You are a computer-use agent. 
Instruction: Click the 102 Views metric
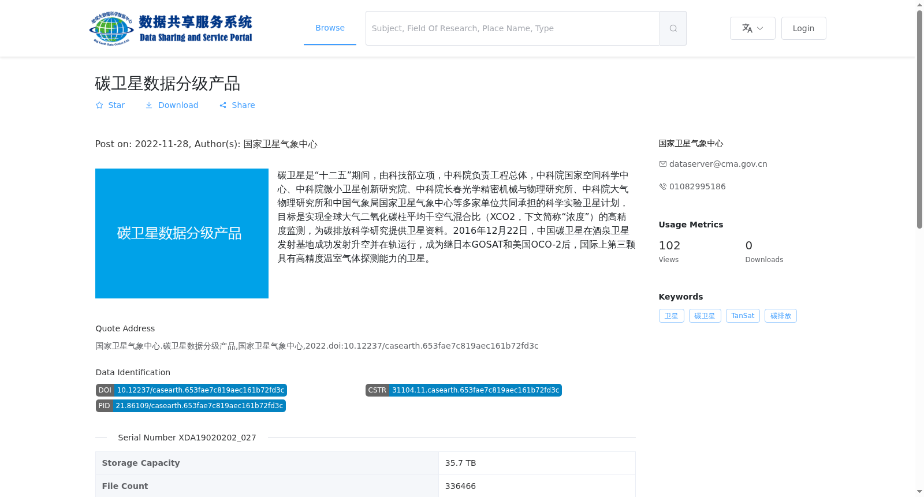pyautogui.click(x=669, y=251)
